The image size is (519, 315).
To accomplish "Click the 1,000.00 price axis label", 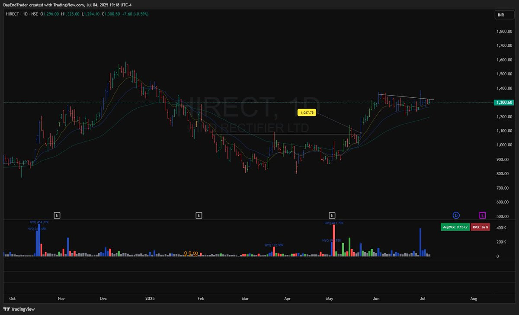I will click(504, 145).
